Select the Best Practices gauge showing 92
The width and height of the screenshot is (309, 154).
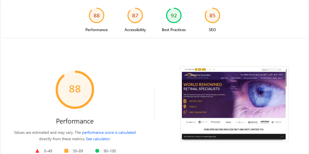click(174, 15)
